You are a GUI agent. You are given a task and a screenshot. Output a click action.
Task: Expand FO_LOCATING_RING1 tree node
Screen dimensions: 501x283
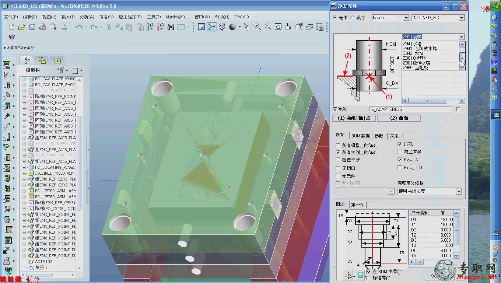tap(24, 167)
